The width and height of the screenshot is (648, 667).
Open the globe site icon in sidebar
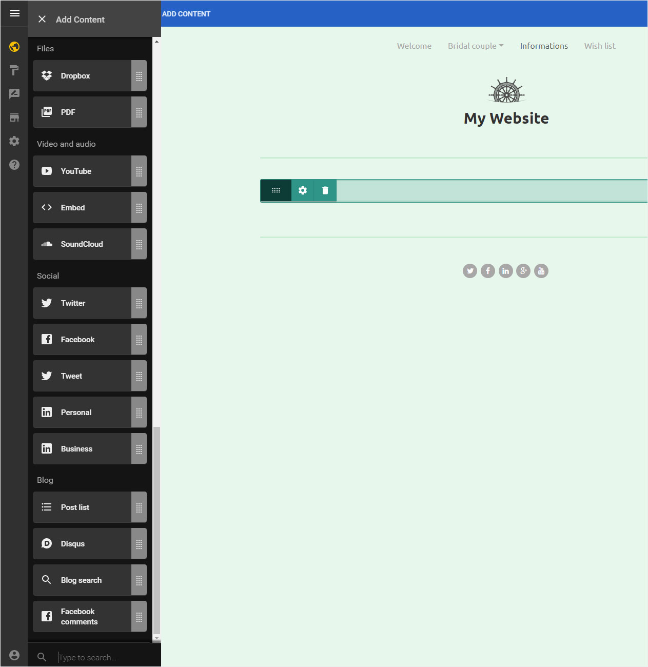14,47
